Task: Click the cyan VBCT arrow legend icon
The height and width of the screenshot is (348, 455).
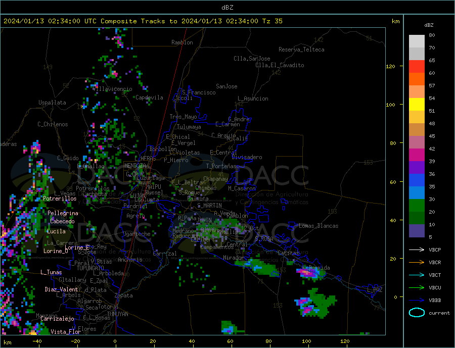Action: [x=417, y=275]
